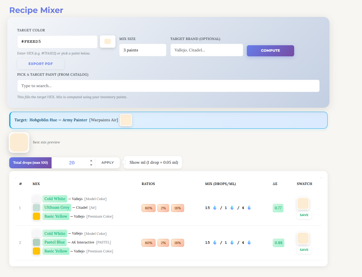Click the 18% ratio badge in recipe 2
The height and width of the screenshot is (277, 362).
pyautogui.click(x=177, y=243)
